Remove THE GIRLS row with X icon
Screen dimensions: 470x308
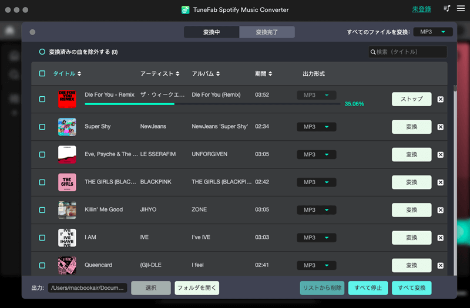(x=440, y=182)
